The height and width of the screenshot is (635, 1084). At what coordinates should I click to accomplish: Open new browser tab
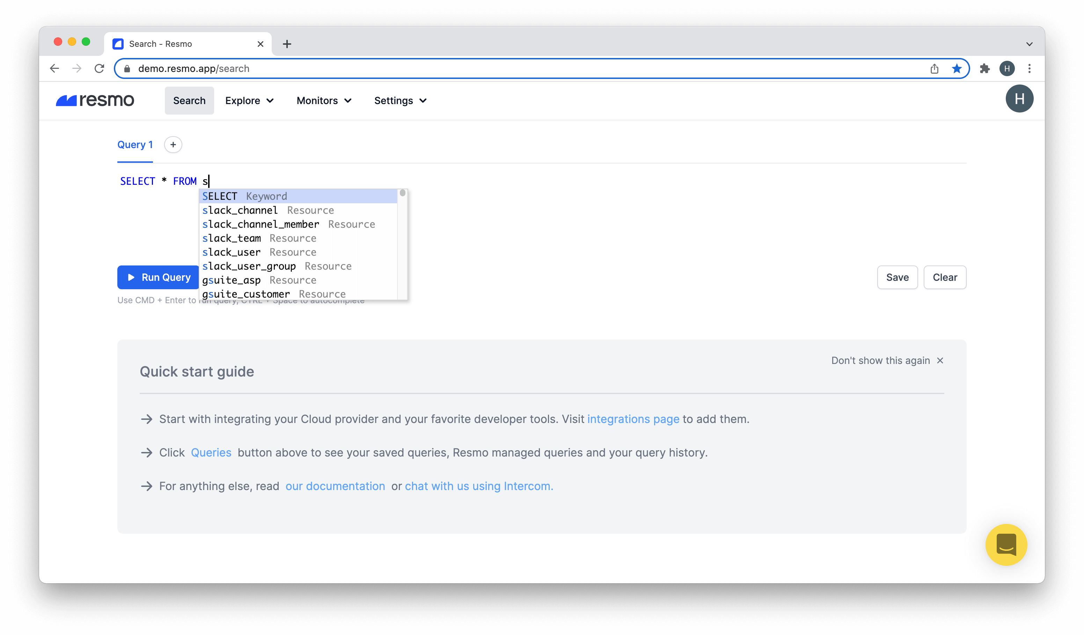pyautogui.click(x=287, y=44)
